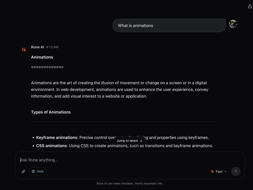This screenshot has width=253, height=190.
Task: Click the orange Rune icon next to Fast
Action: tap(212, 172)
